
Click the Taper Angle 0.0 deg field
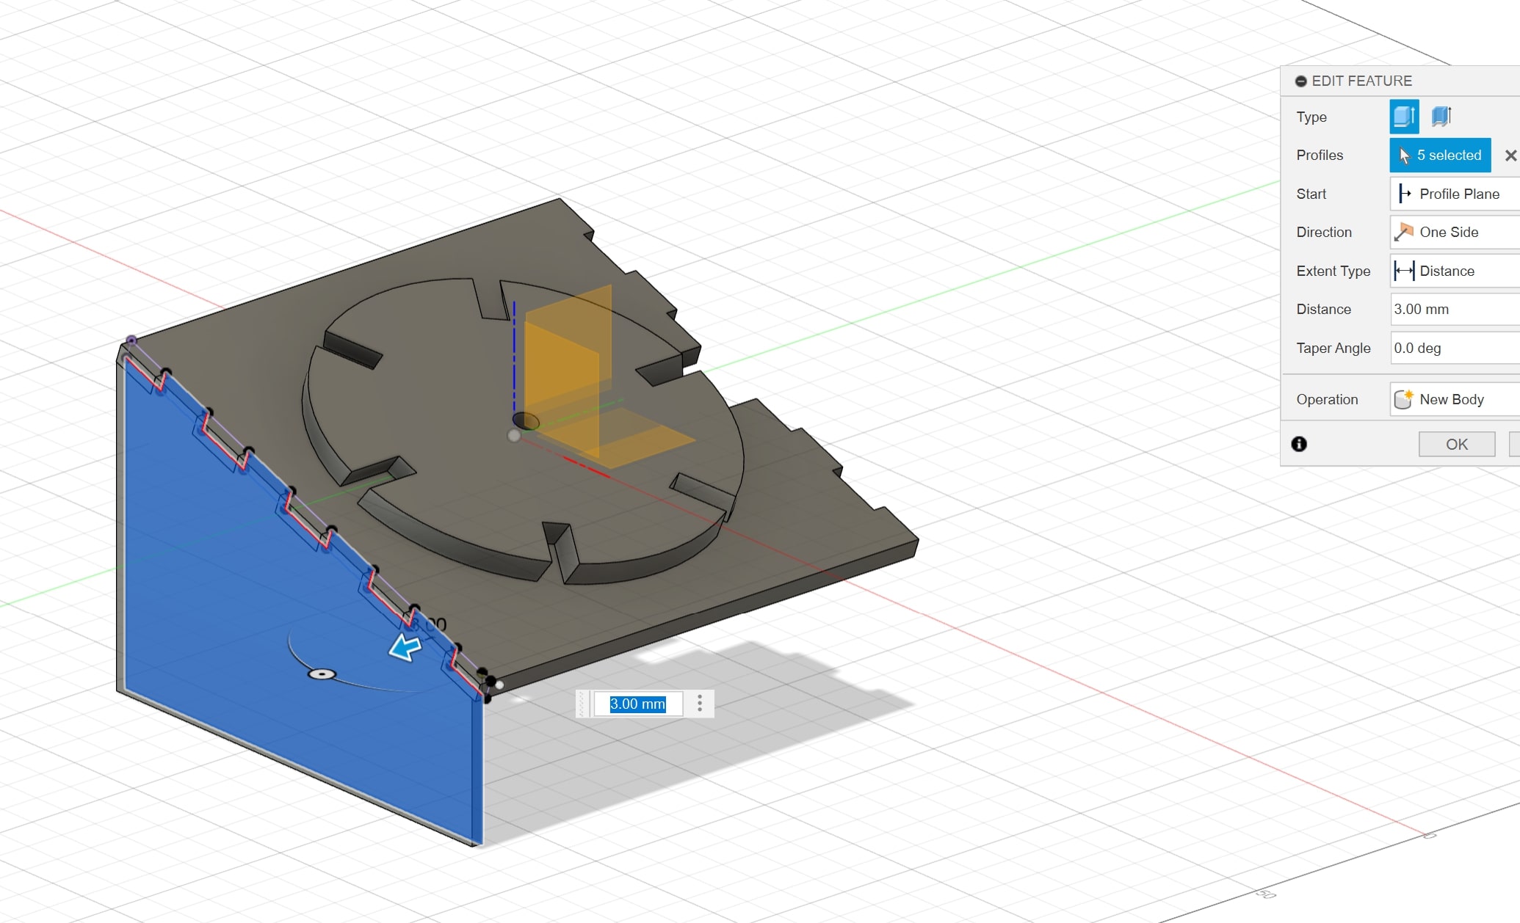pos(1455,348)
